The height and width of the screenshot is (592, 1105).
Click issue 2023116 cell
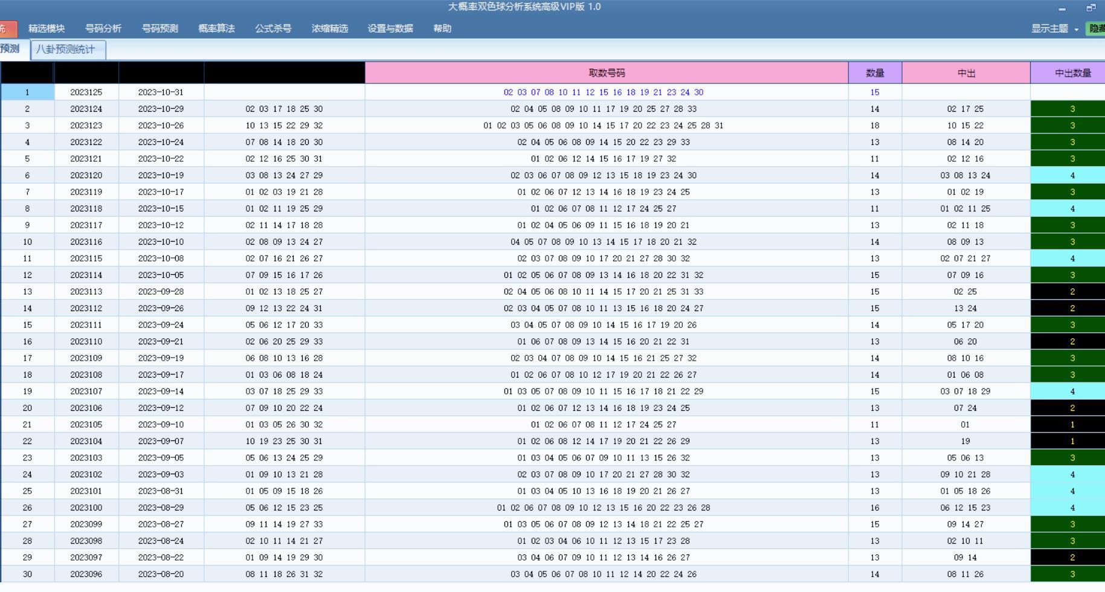(86, 242)
